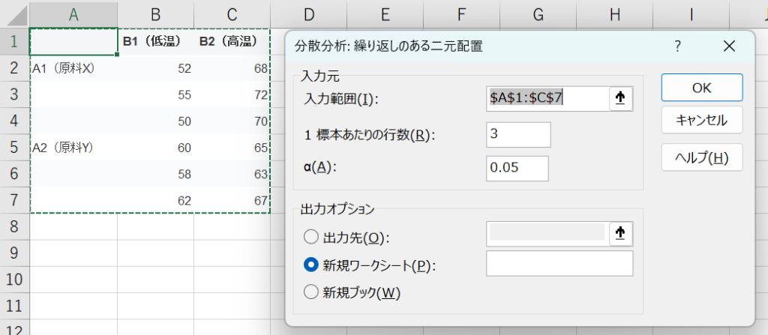Screen dimensions: 768x335
Task: Open help via ヘルプ(H) button
Action: click(x=701, y=157)
